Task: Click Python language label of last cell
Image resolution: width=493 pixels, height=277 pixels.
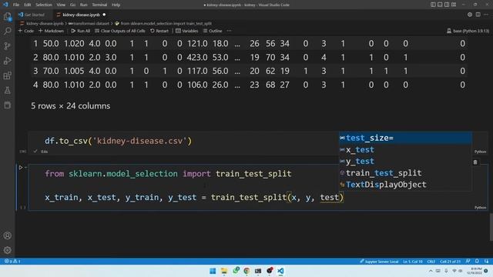Action: click(480, 208)
